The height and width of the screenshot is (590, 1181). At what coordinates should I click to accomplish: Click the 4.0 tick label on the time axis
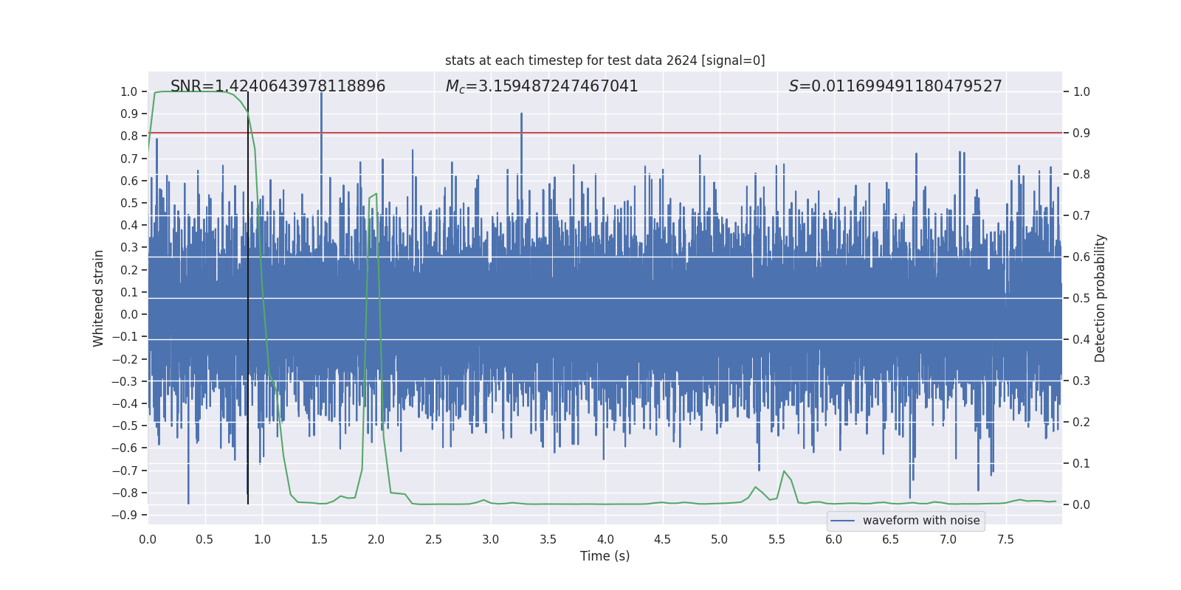tap(605, 540)
